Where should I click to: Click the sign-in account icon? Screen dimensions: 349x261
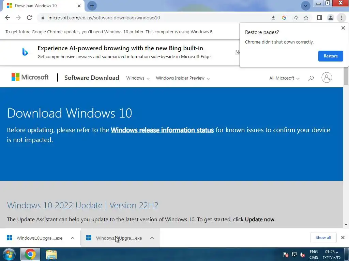pyautogui.click(x=327, y=77)
